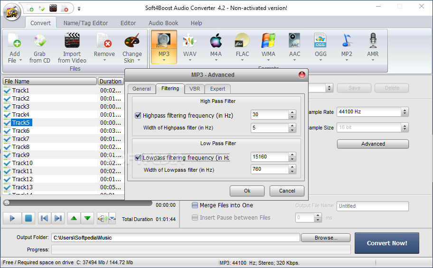Screen dimensions: 433x268
Task: Click quick-access import video clapperboard icon
Action: click(x=53, y=8)
